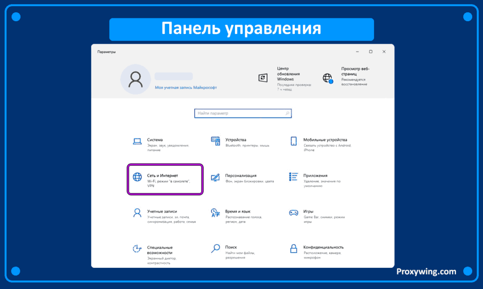Focus the Найти параметр search field
483x289 pixels.
[x=243, y=113]
